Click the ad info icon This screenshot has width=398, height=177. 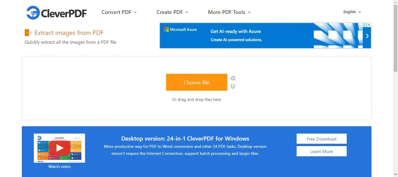pyautogui.click(x=364, y=25)
